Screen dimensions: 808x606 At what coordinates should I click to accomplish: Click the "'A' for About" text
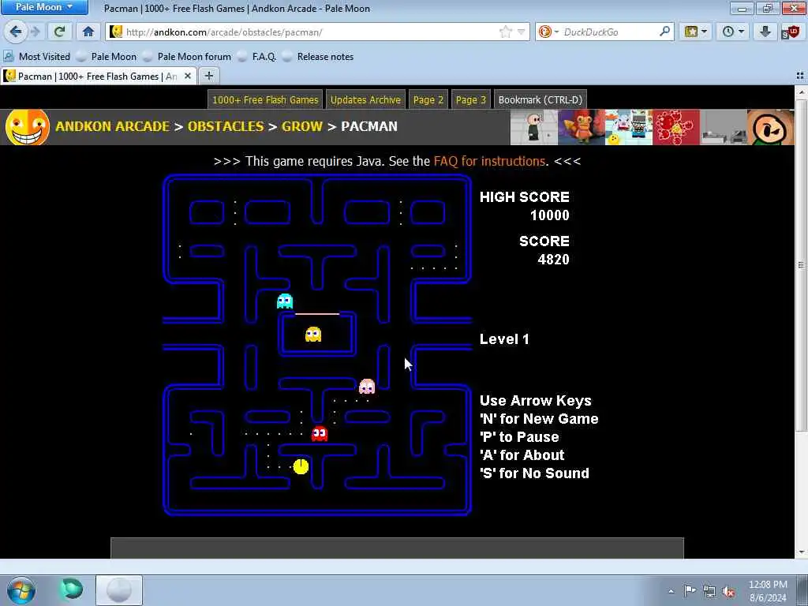[x=522, y=455]
